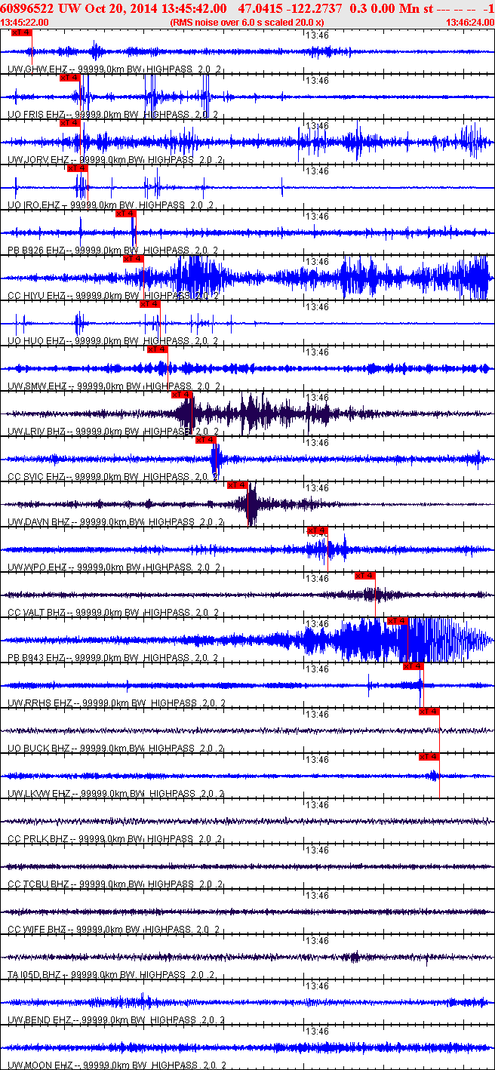Select the pick flag on UW.LRIV trace

coord(182,395)
